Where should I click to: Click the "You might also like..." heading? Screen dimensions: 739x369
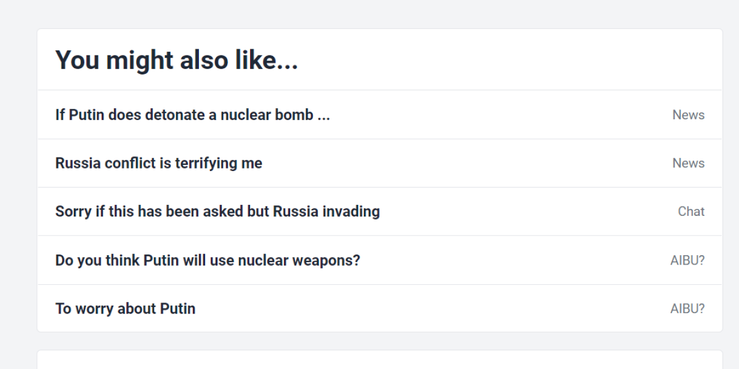[176, 60]
